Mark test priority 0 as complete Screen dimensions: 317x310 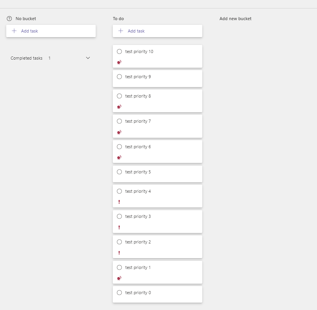(119, 293)
